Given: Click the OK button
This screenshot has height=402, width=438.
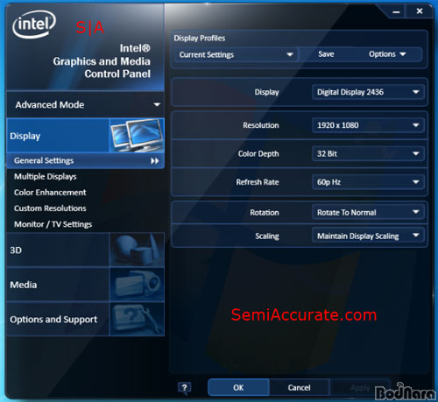Looking at the screenshot, I should point(238,387).
